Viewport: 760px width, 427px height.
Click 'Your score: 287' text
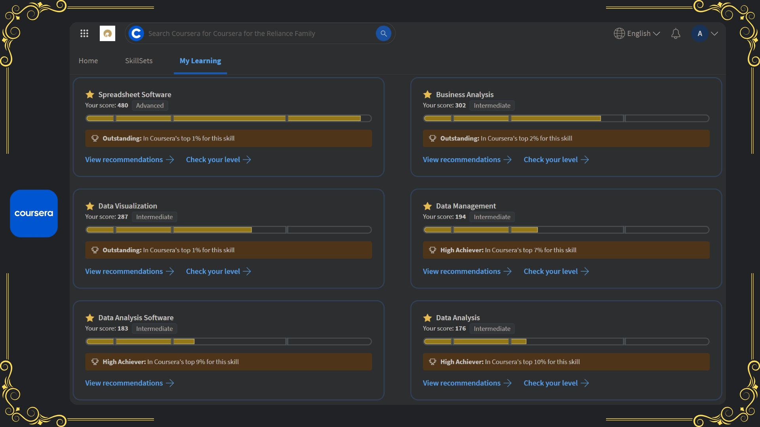(106, 217)
